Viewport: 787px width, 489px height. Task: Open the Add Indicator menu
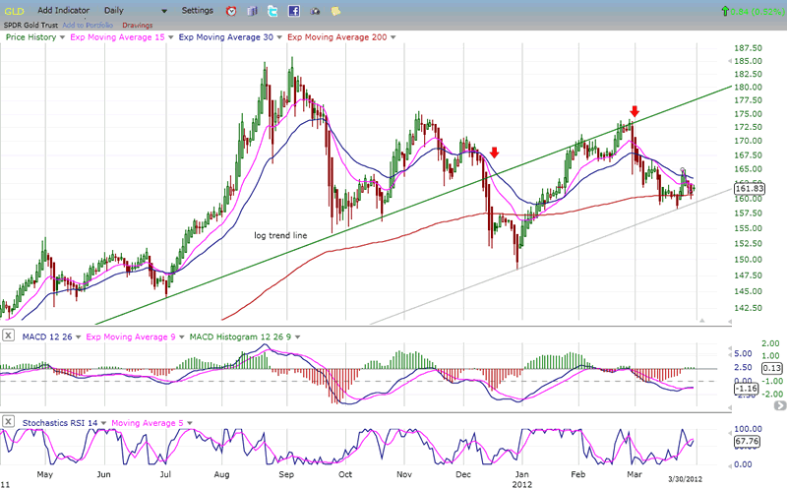[x=63, y=11]
